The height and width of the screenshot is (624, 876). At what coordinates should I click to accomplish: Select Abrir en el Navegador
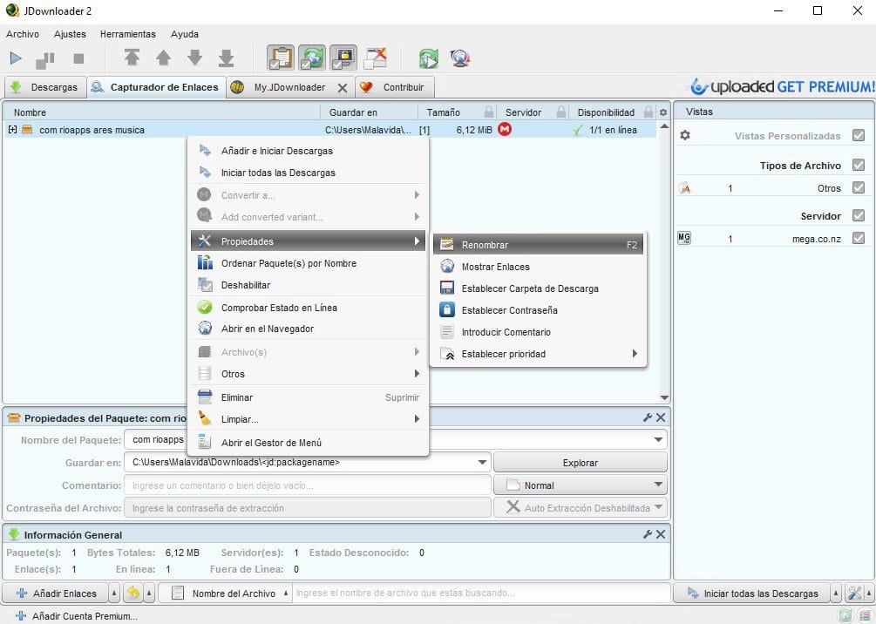click(x=308, y=329)
